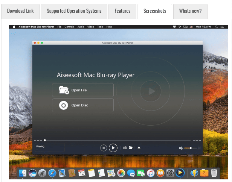Click the playback progress bar handle
The image size is (232, 182).
coord(45,140)
